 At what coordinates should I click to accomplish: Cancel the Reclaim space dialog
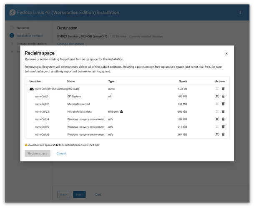(61, 154)
